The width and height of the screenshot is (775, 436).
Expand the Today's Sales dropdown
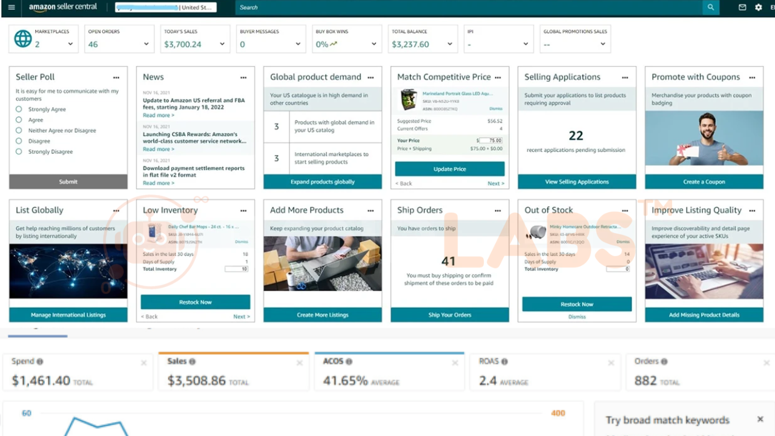pos(222,44)
